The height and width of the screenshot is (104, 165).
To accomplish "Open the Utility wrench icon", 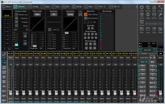I will 160,15.
